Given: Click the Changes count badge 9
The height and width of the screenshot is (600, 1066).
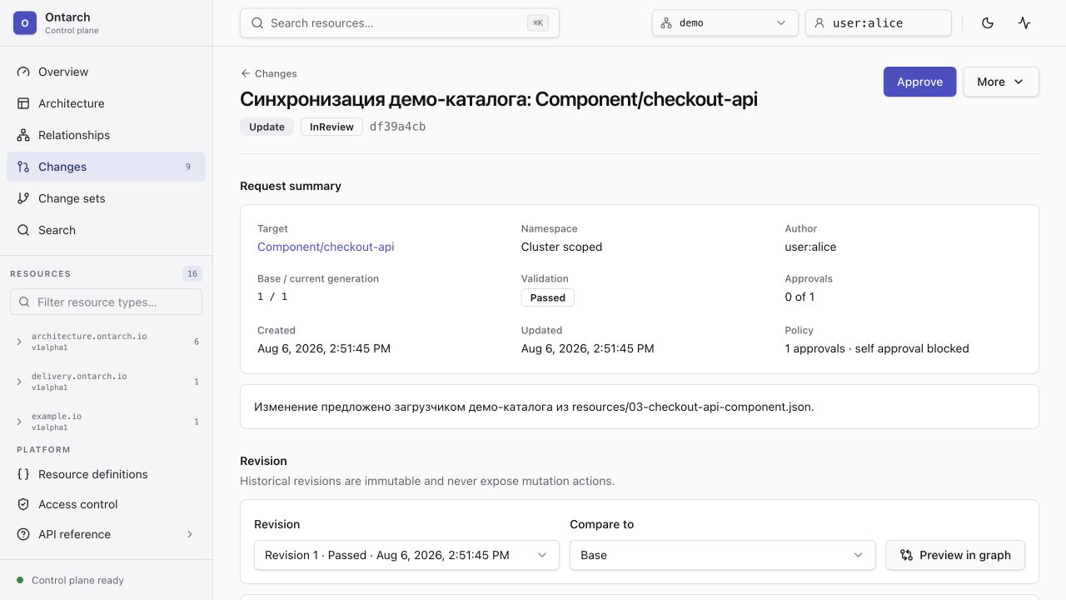Looking at the screenshot, I should tap(188, 167).
